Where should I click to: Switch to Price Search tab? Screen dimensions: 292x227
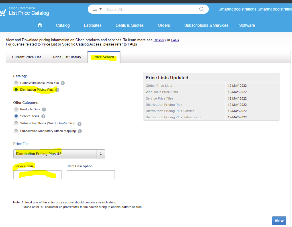104,57
